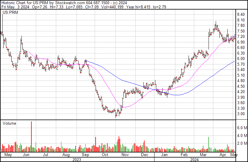The image size is (248, 162).
Task: Click the tallest red volume bar in June
Action: (x=31, y=137)
